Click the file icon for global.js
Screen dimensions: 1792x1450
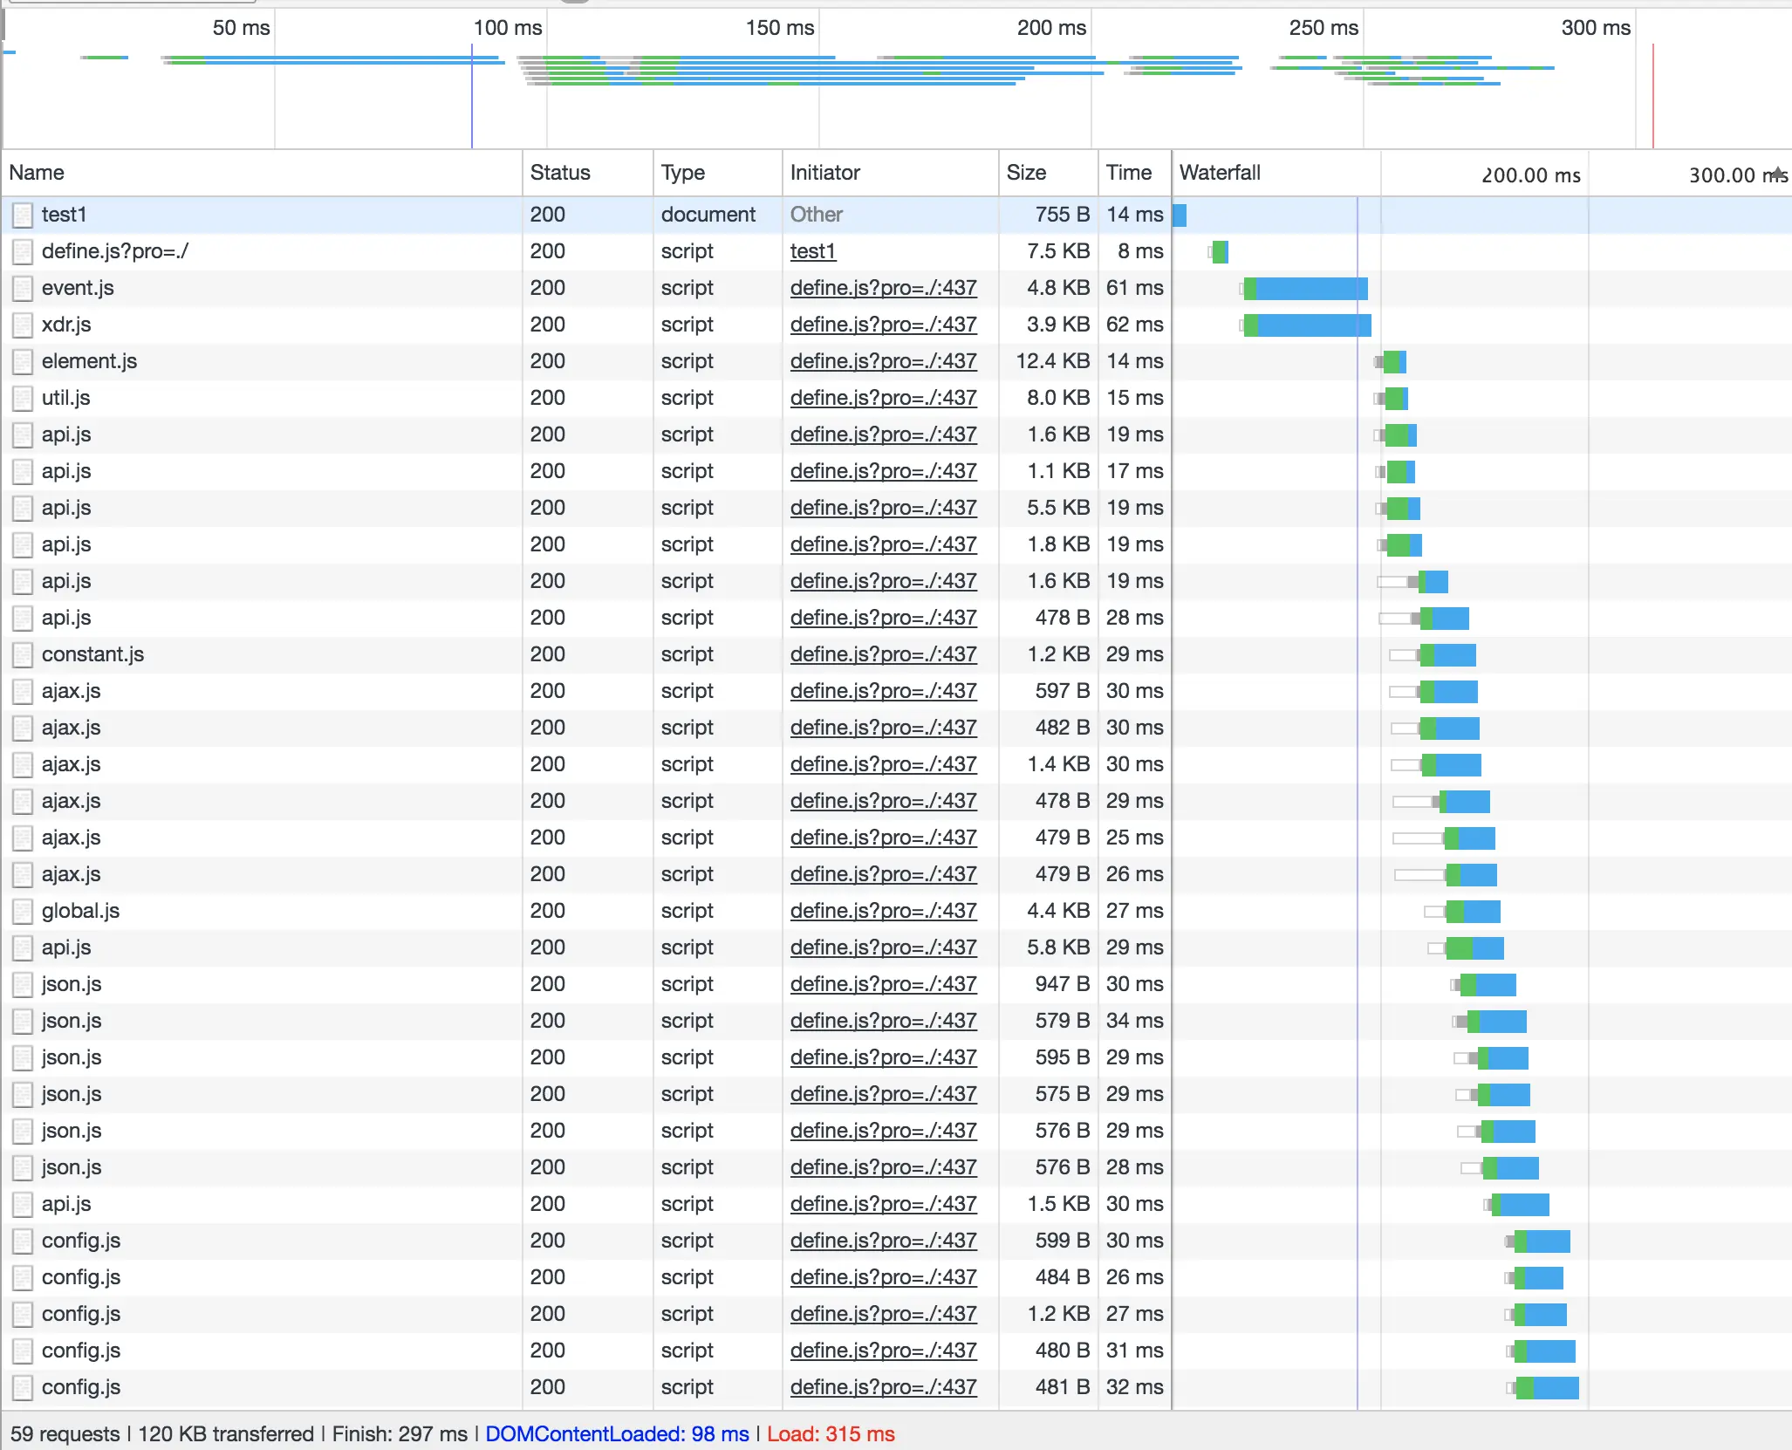point(23,912)
